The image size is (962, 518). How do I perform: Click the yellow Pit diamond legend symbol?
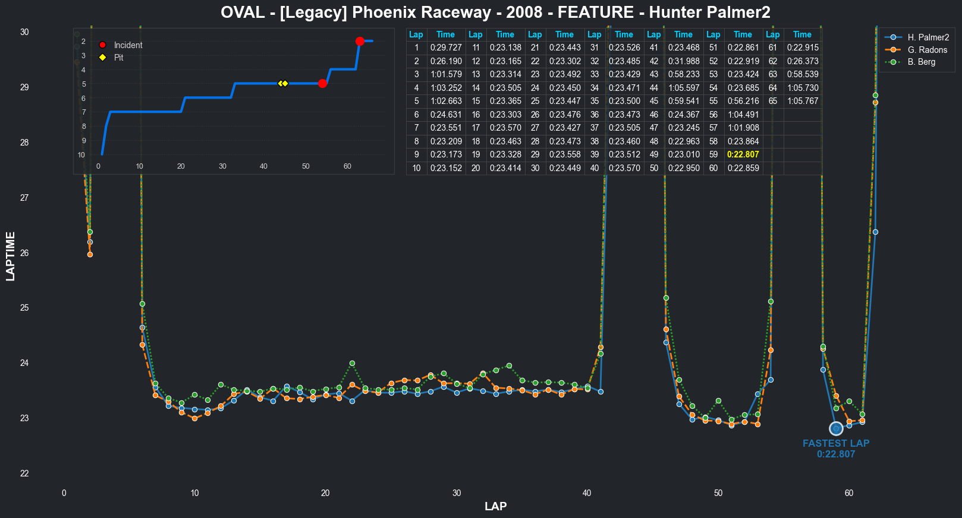[102, 58]
